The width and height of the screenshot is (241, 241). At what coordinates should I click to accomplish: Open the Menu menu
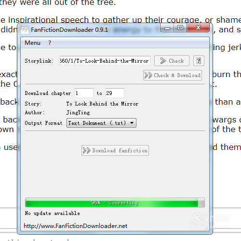[x=32, y=43]
